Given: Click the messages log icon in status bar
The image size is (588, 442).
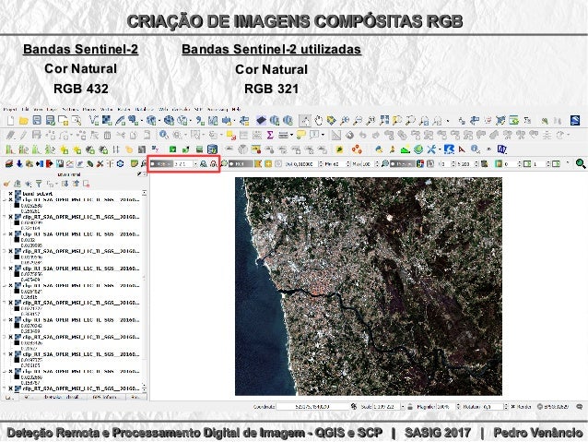Looking at the screenshot, I should pyautogui.click(x=580, y=407).
